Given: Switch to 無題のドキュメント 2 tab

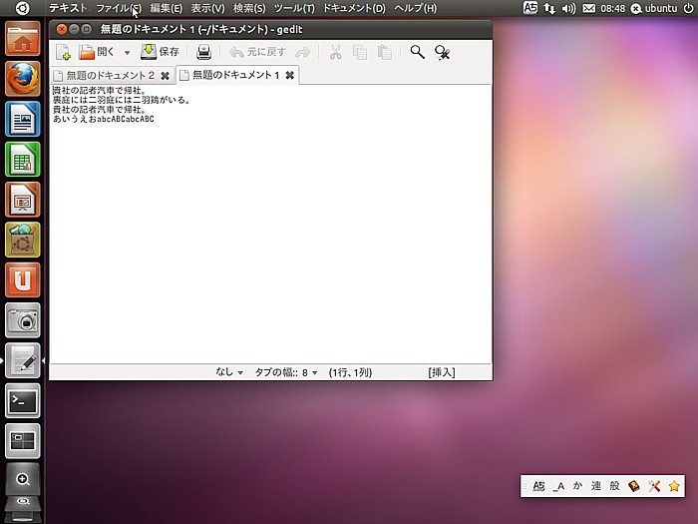Looking at the screenshot, I should (111, 75).
